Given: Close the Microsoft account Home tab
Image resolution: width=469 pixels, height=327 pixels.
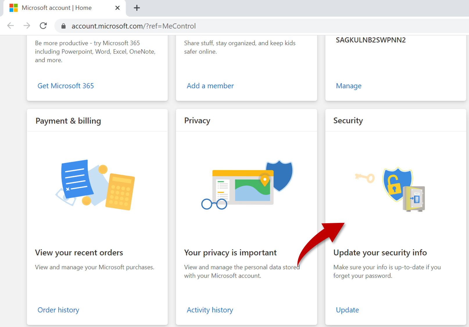Looking at the screenshot, I should coord(117,8).
